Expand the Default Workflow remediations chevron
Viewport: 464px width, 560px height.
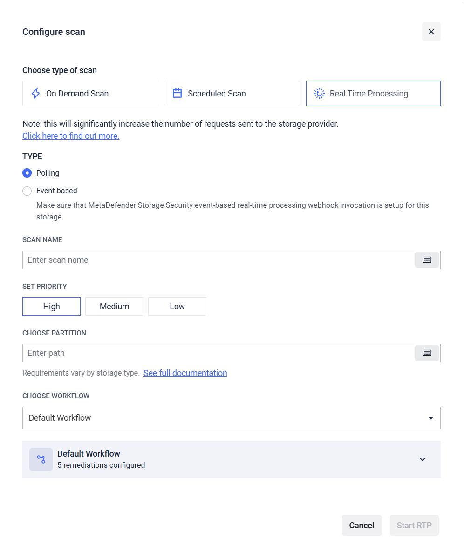[x=423, y=459]
